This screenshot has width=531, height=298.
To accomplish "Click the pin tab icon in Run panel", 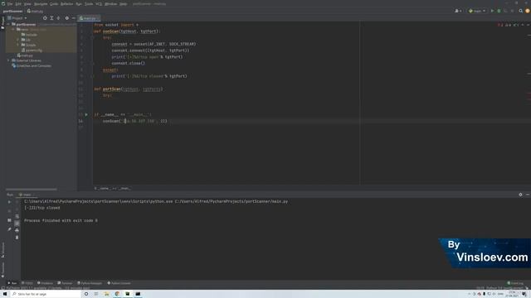I will 9,229.
